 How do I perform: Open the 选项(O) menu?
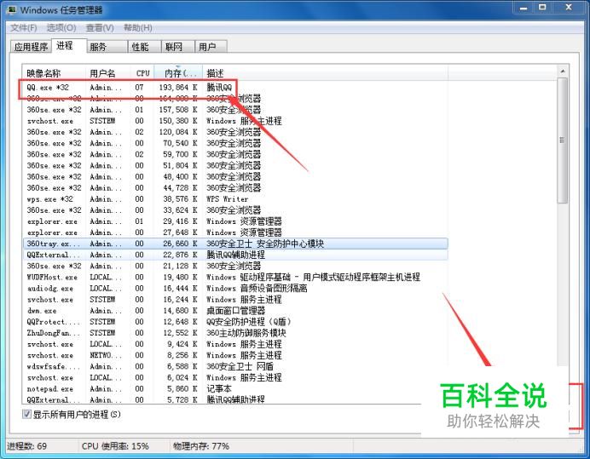point(61,28)
